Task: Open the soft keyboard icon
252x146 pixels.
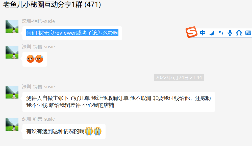Action: pos(248,33)
